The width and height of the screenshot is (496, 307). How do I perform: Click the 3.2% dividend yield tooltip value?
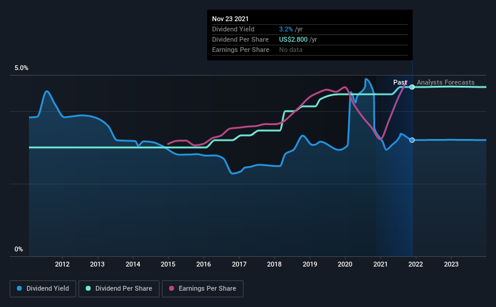pos(286,29)
